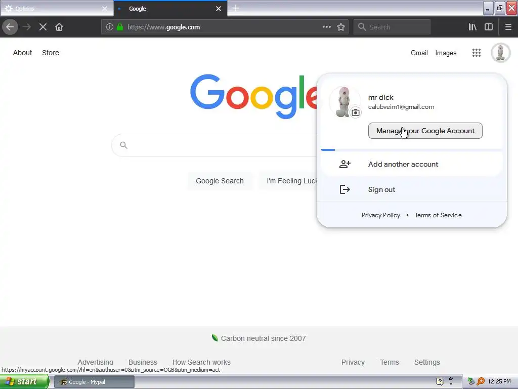Click the calubveim1@gmail.com email text
This screenshot has width=518, height=389.
[401, 107]
